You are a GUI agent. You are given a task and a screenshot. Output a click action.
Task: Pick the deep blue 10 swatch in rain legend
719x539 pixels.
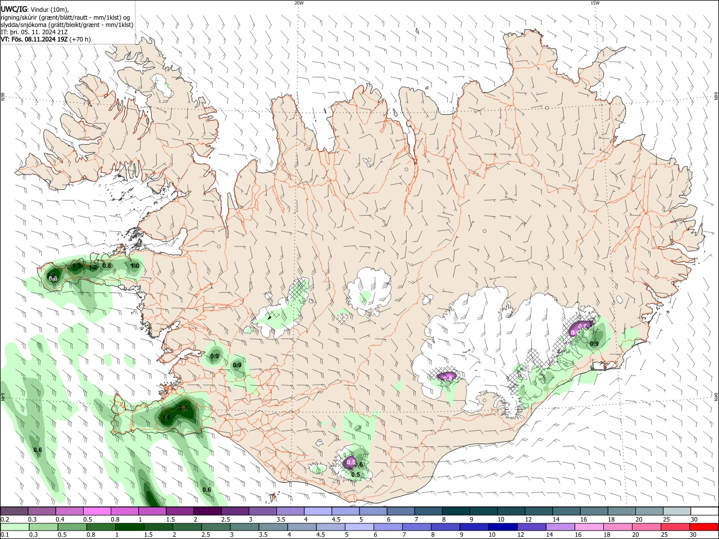click(x=503, y=527)
